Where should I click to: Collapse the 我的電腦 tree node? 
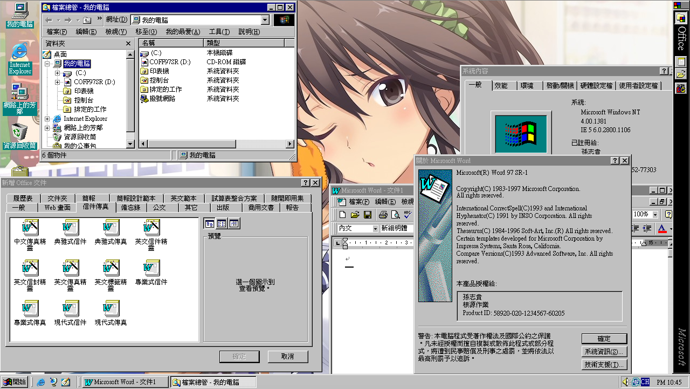tap(48, 64)
